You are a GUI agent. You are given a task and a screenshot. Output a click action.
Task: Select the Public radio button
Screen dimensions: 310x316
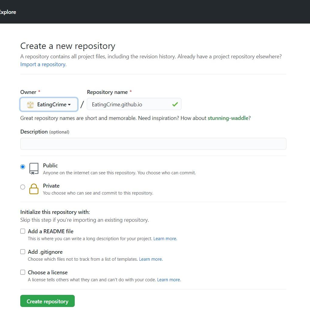tap(23, 167)
